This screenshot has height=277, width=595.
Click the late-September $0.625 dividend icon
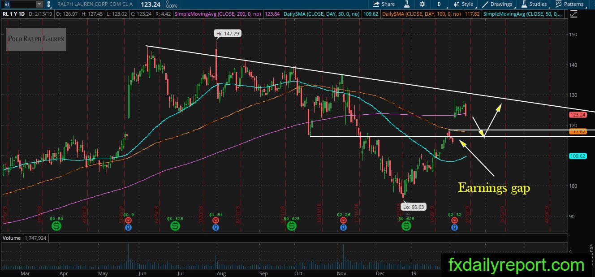[292, 226]
